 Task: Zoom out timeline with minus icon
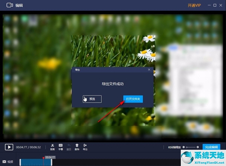tap(184, 147)
